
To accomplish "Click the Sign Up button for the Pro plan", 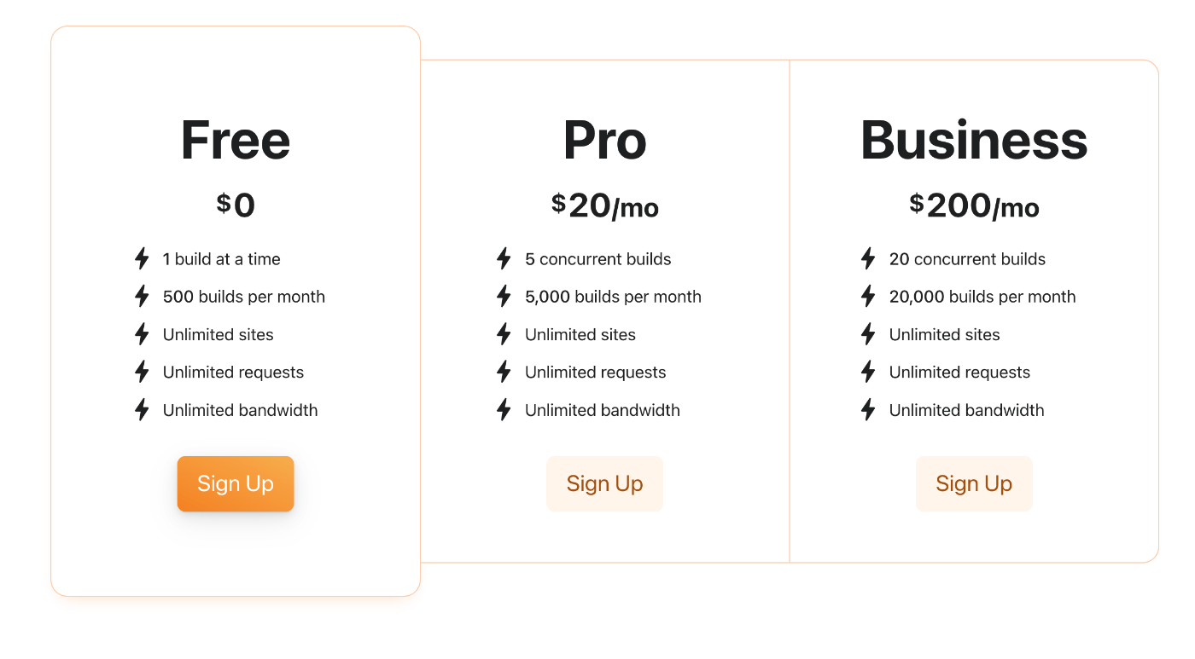I will [604, 483].
